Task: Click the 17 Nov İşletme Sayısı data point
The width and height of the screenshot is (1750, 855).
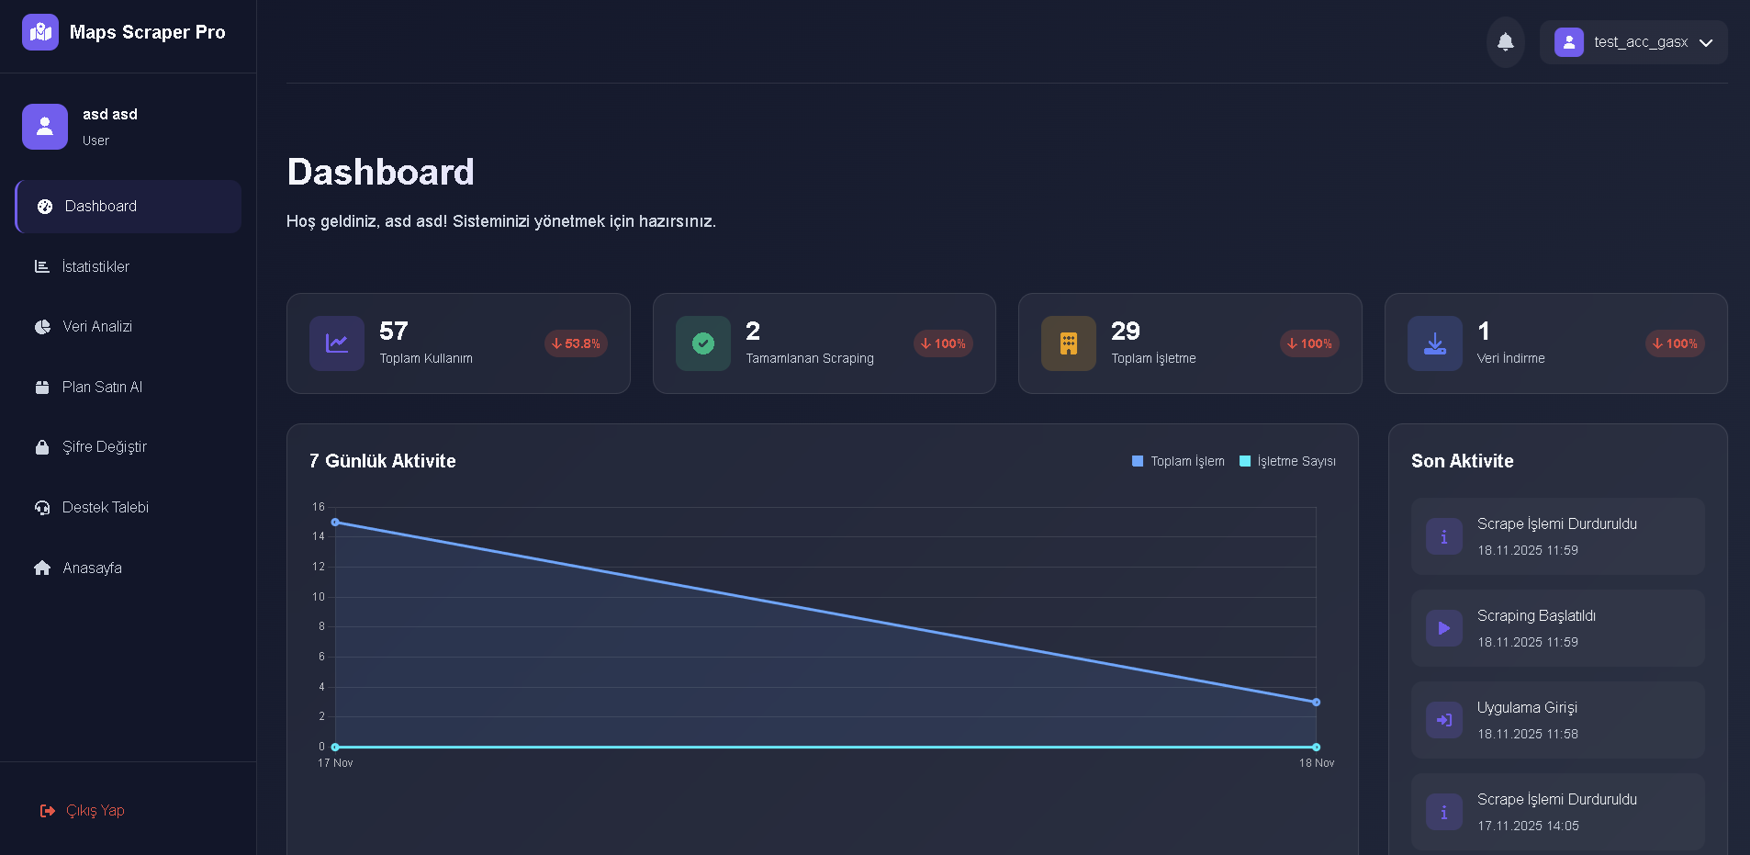Action: pyautogui.click(x=335, y=748)
